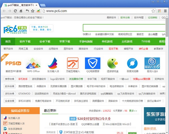Open the browser hamburger menu
This screenshot has width=169, height=134.
pyautogui.click(x=165, y=11)
